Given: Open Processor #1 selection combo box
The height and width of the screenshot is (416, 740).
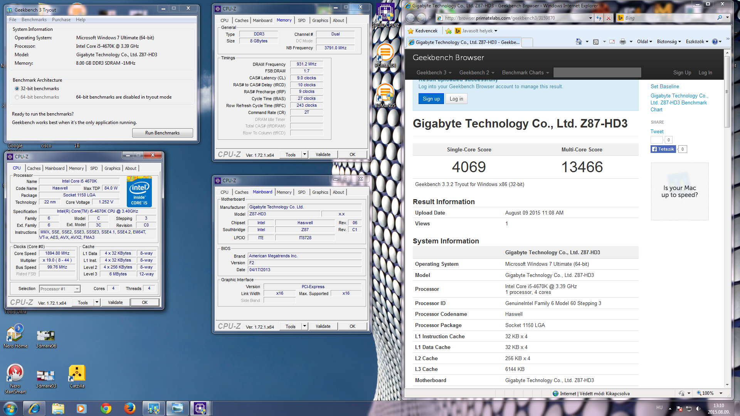Looking at the screenshot, I should (60, 289).
